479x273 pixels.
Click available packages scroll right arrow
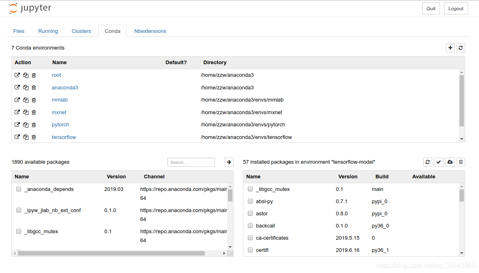(x=224, y=253)
